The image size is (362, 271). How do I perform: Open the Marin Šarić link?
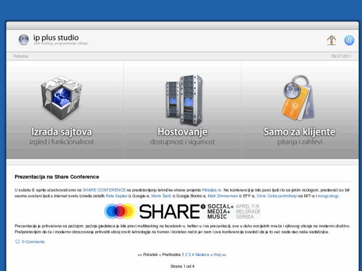(161, 196)
